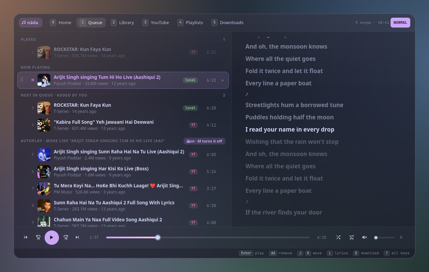Screen dimensions: 429x272
Task: Remove the now playing Tum Hi Ho track
Action: tap(223, 80)
